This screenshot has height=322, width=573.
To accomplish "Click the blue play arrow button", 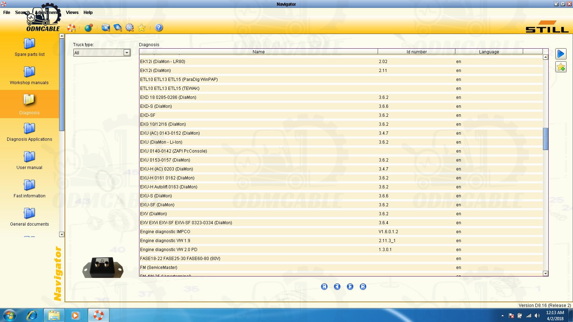I will 561,54.
